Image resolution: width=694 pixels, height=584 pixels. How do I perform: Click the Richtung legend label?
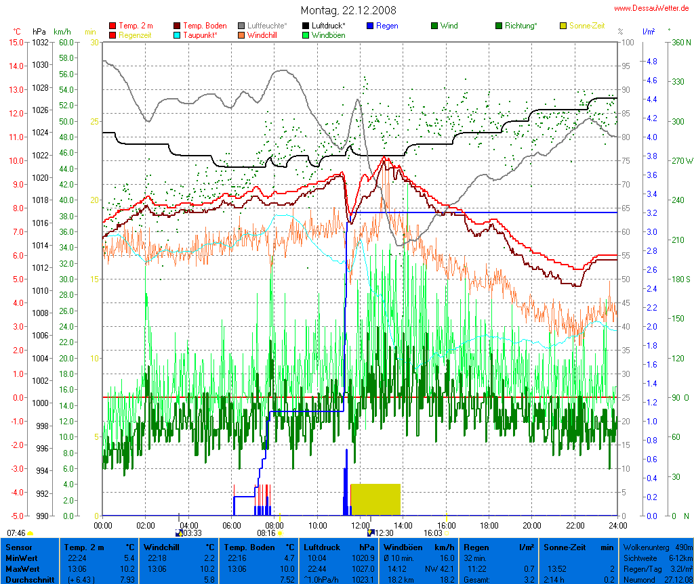point(520,26)
